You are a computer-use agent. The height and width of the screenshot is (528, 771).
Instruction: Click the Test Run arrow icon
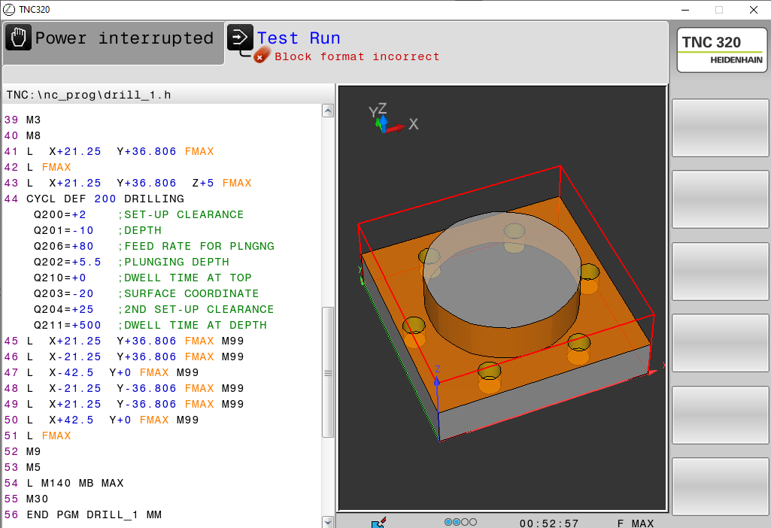240,38
